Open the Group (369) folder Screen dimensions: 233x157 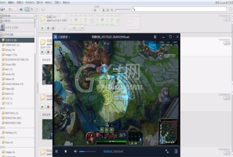point(9,64)
